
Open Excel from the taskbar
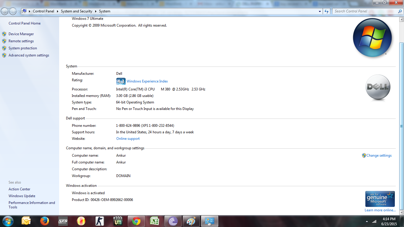click(x=155, y=221)
